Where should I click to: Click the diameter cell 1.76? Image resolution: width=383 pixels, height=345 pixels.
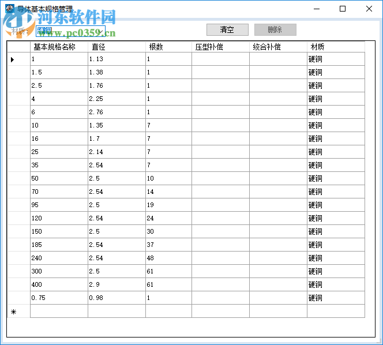pyautogui.click(x=117, y=85)
